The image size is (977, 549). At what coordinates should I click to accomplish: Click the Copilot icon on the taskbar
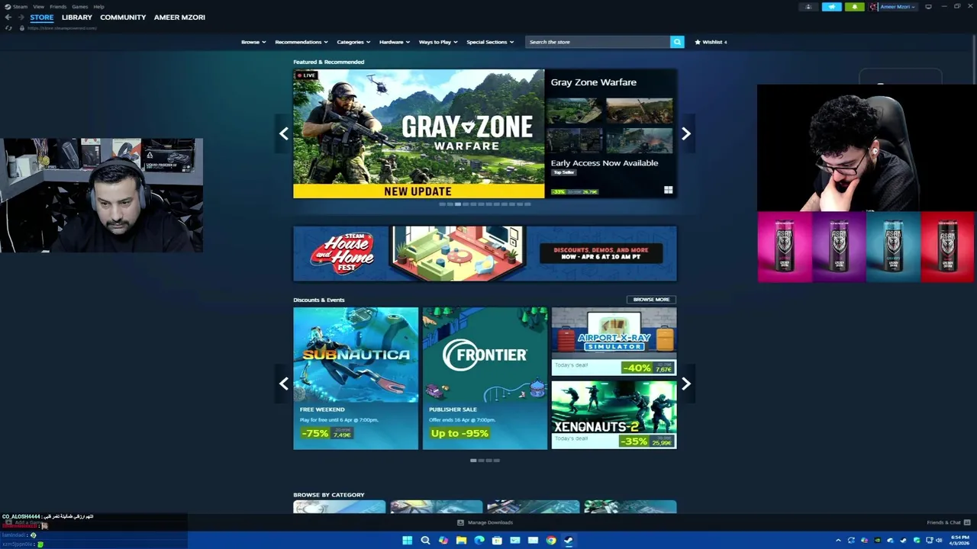443,540
